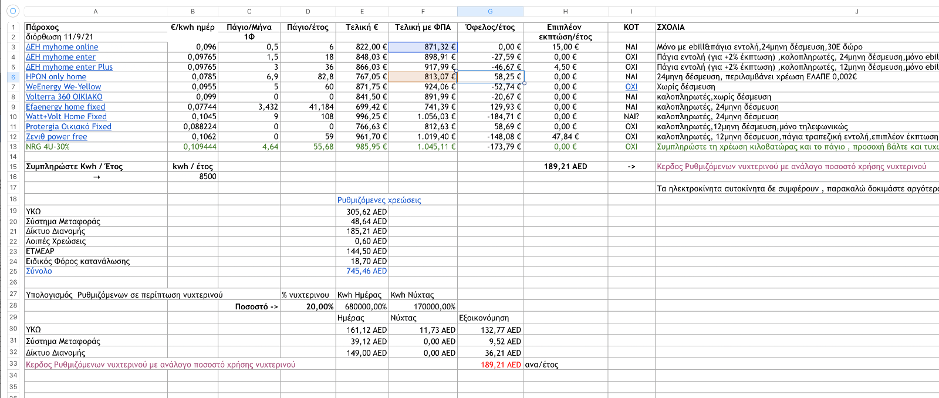Select the 58,25 € benefit cell

[490, 77]
